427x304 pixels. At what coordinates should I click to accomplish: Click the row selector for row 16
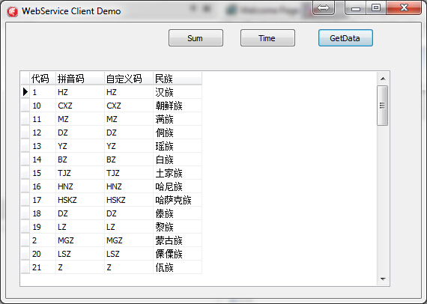pos(25,186)
